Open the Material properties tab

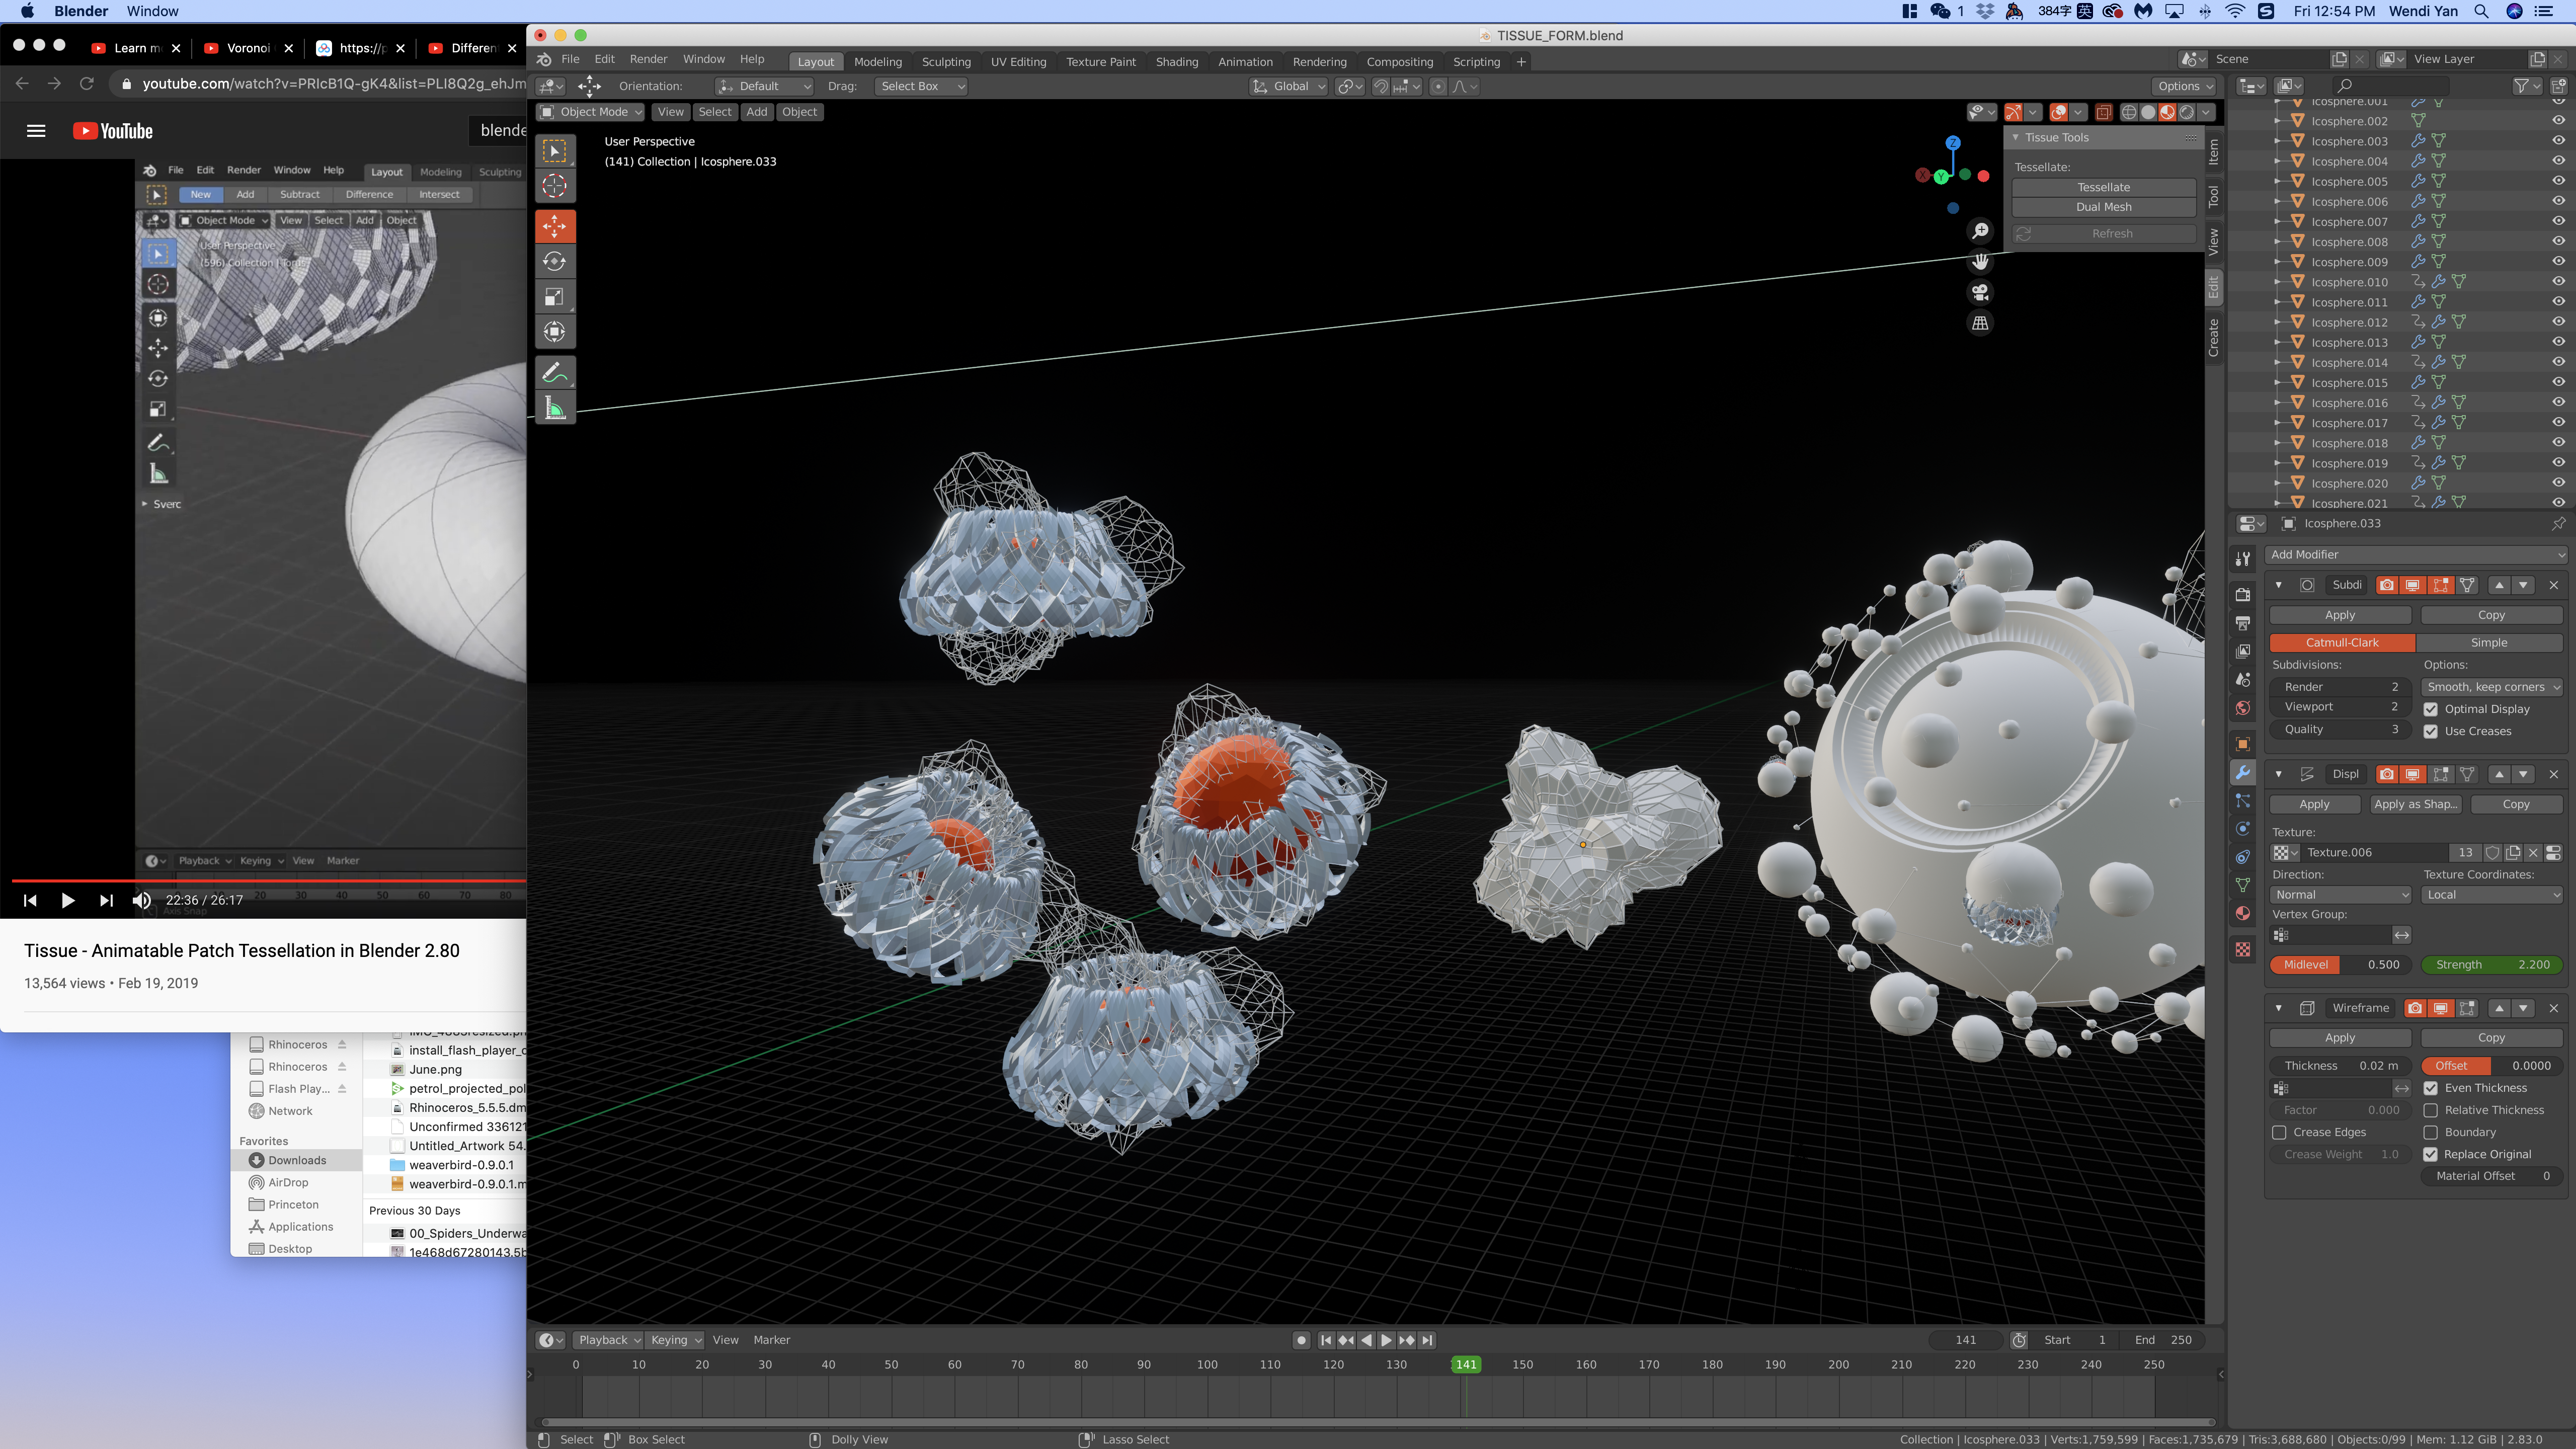[x=2243, y=913]
